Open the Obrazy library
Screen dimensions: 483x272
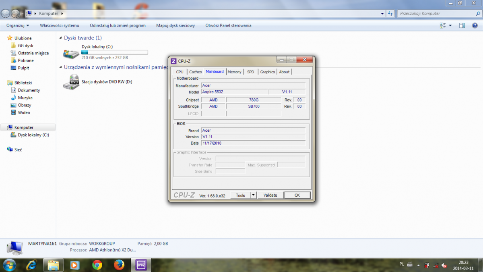point(25,105)
